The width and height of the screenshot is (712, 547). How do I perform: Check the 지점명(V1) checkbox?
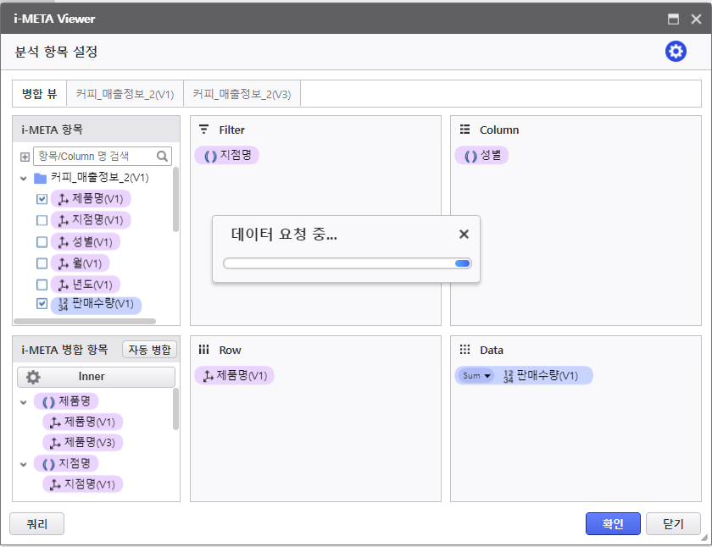pyautogui.click(x=42, y=220)
